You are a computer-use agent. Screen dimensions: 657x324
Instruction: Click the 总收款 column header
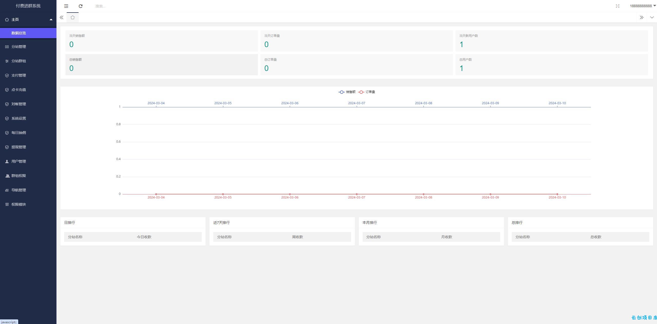(596, 237)
